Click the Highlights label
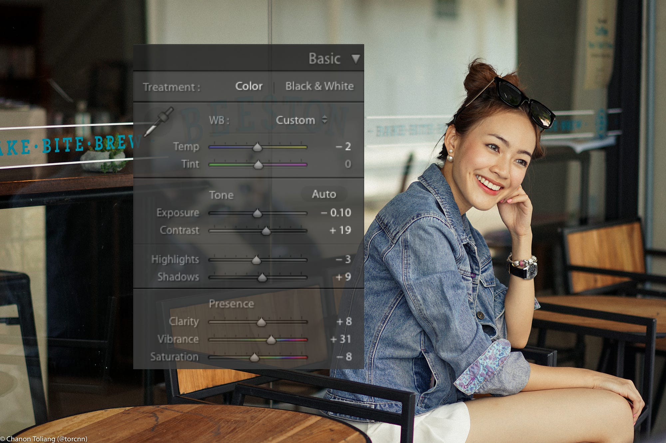Screen dimensions: 666x443 tap(175, 259)
